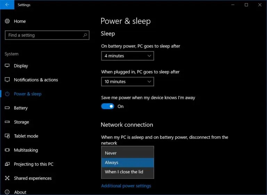Click the Tablet mode icon
267x195 pixels.
[x=7, y=136]
